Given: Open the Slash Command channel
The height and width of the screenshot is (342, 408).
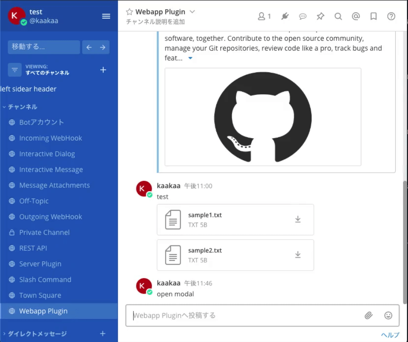Looking at the screenshot, I should (59, 280).
